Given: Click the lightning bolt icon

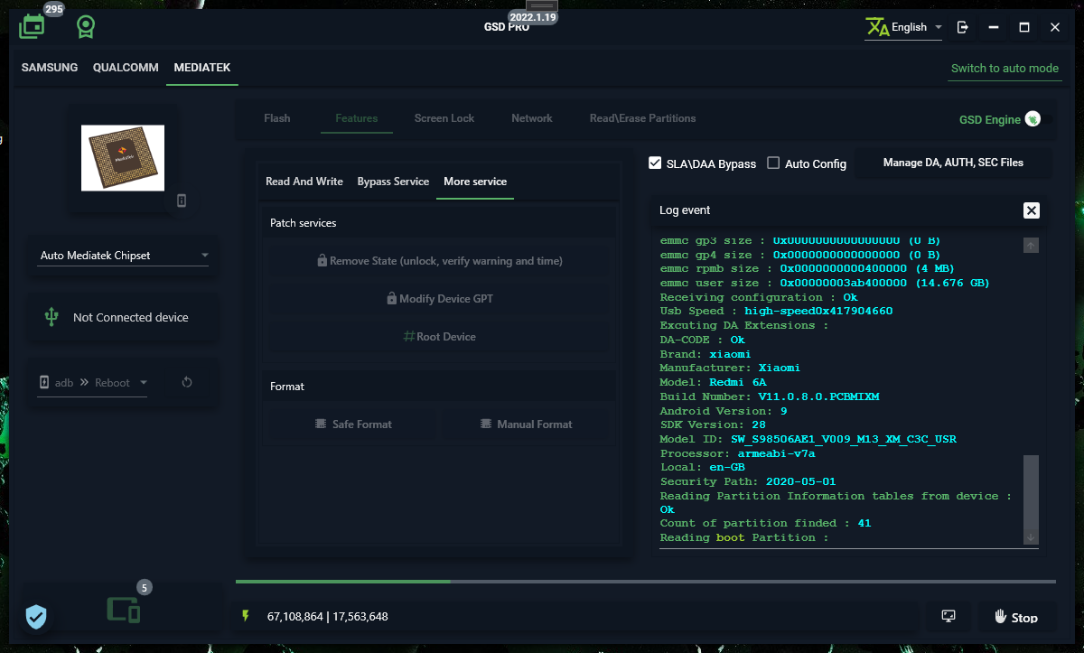Looking at the screenshot, I should (x=245, y=616).
